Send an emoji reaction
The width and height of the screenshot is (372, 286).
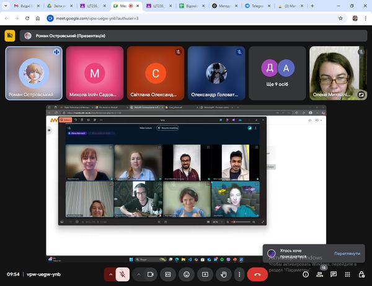tap(187, 274)
